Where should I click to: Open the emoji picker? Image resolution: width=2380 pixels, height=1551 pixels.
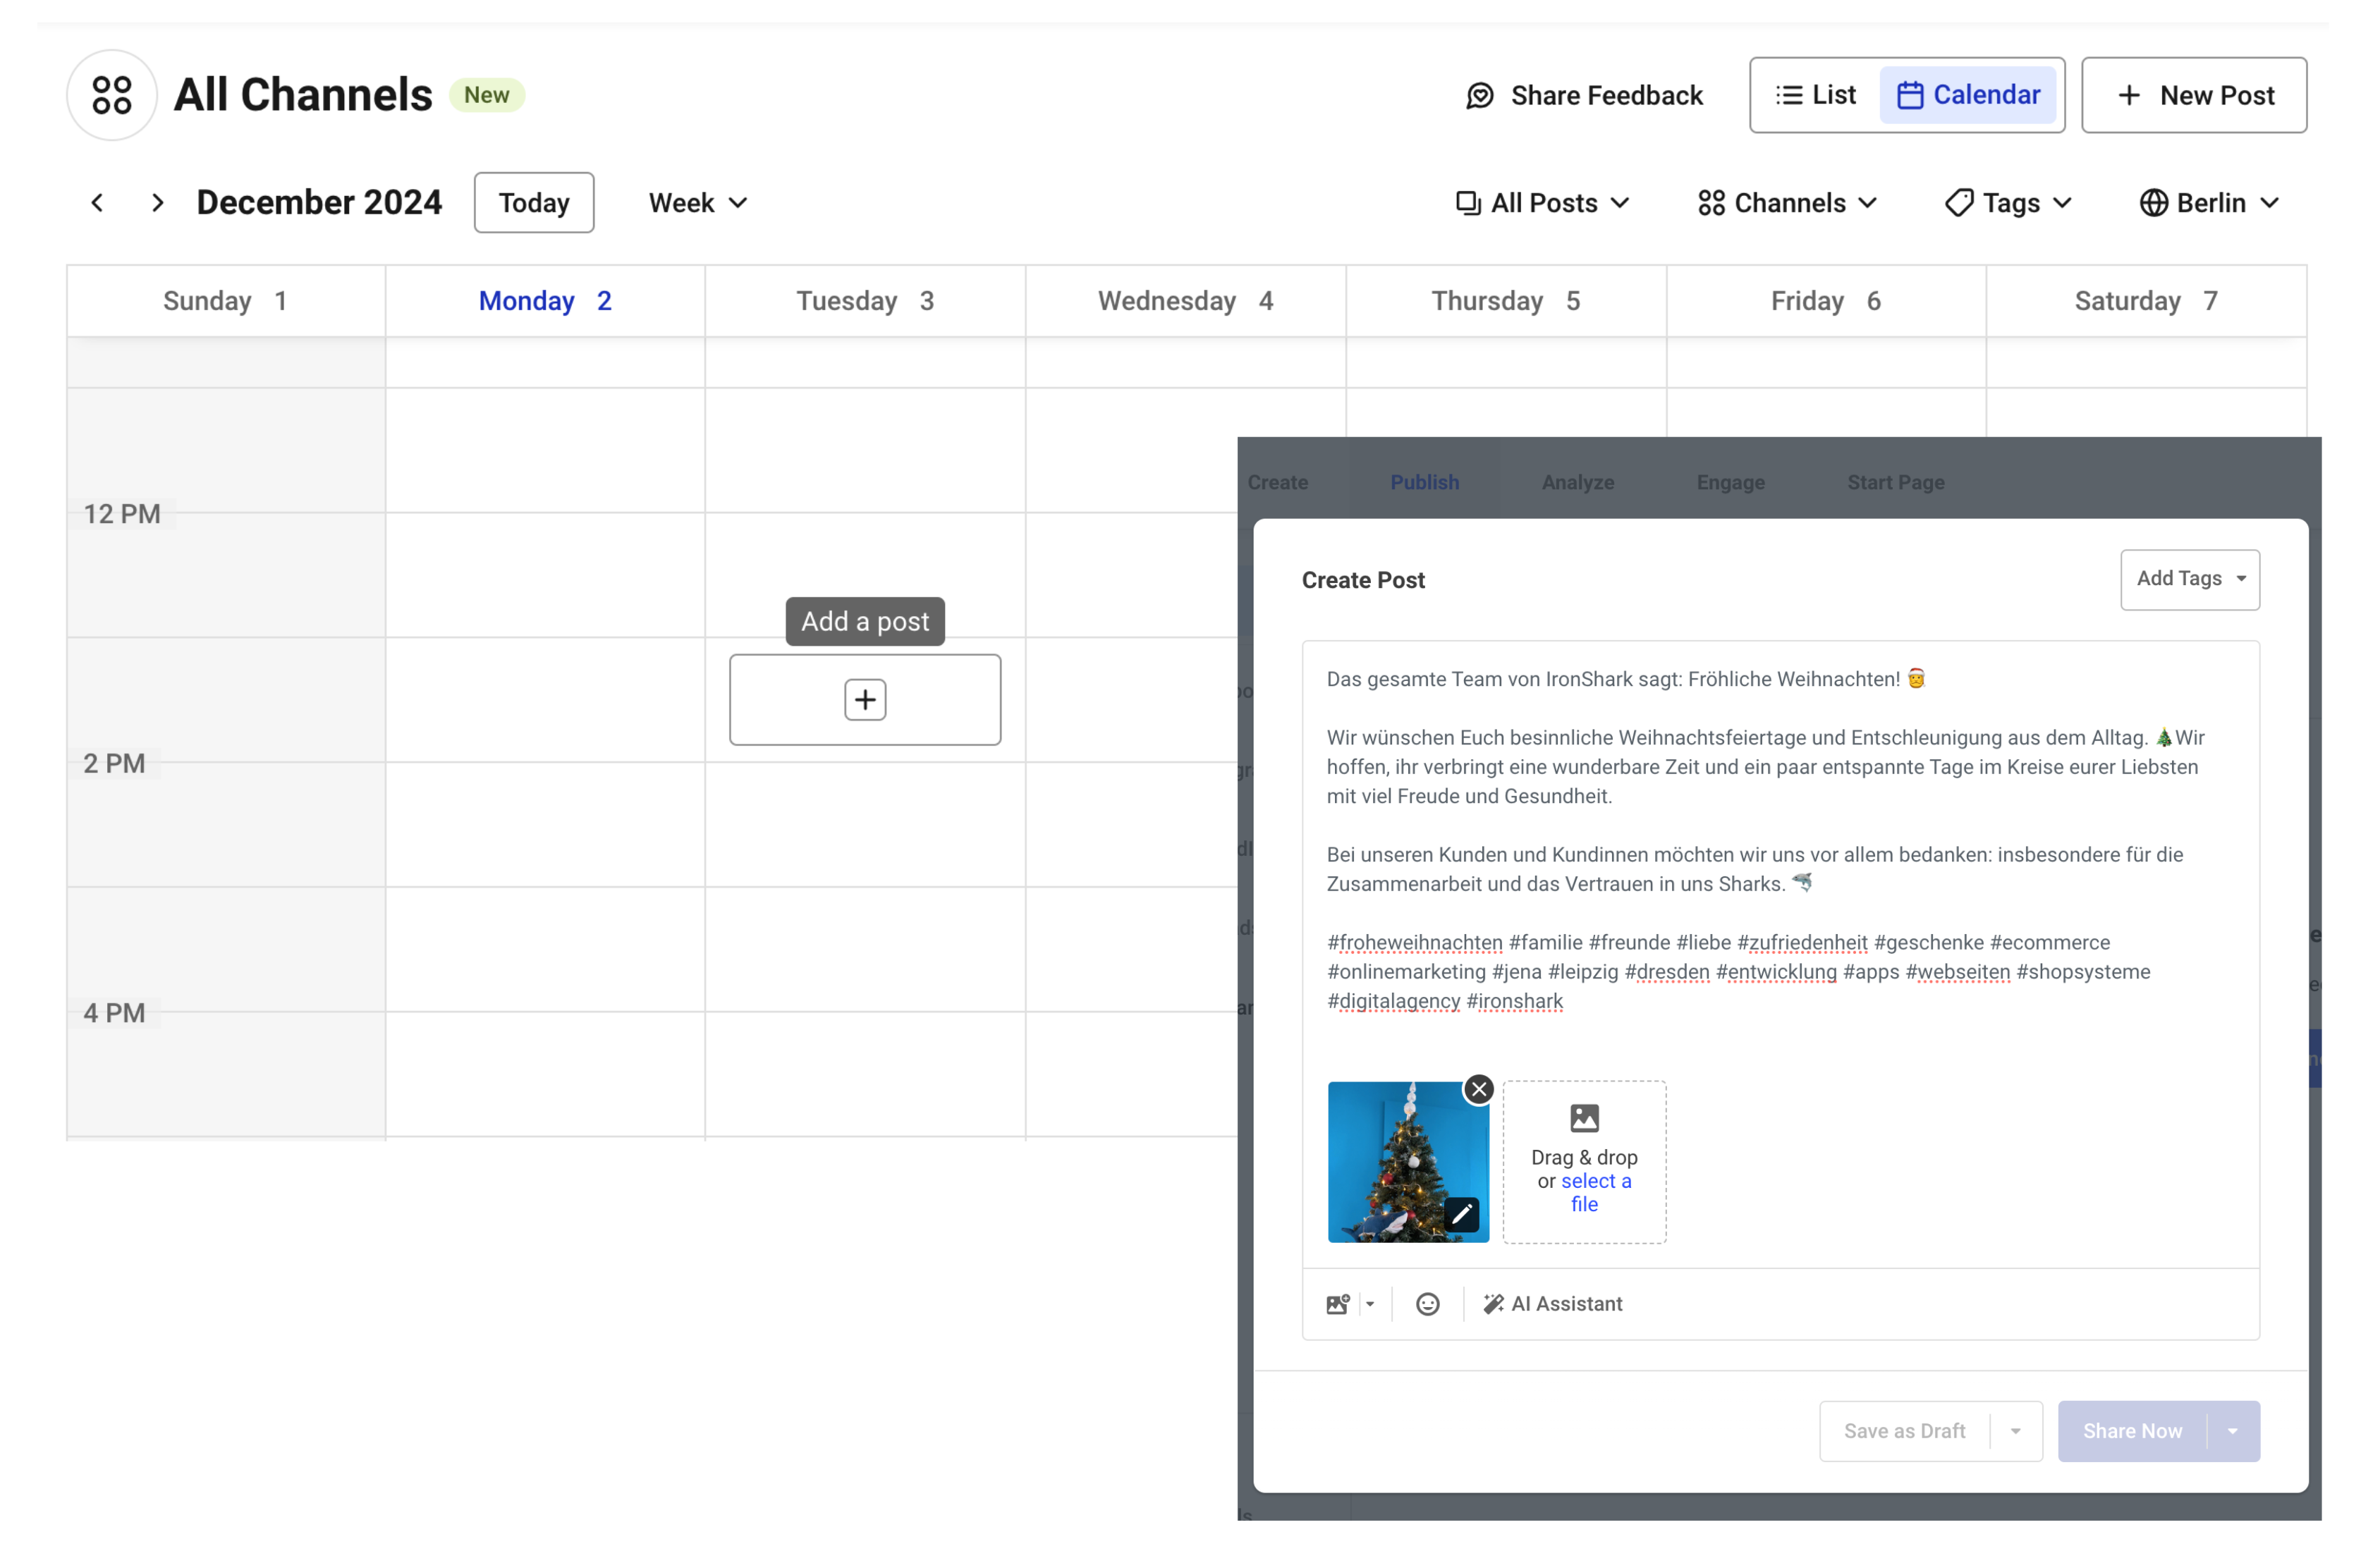click(1427, 1304)
